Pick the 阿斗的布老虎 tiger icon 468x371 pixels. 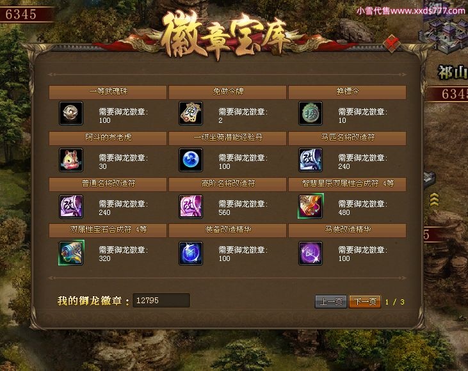tap(71, 160)
